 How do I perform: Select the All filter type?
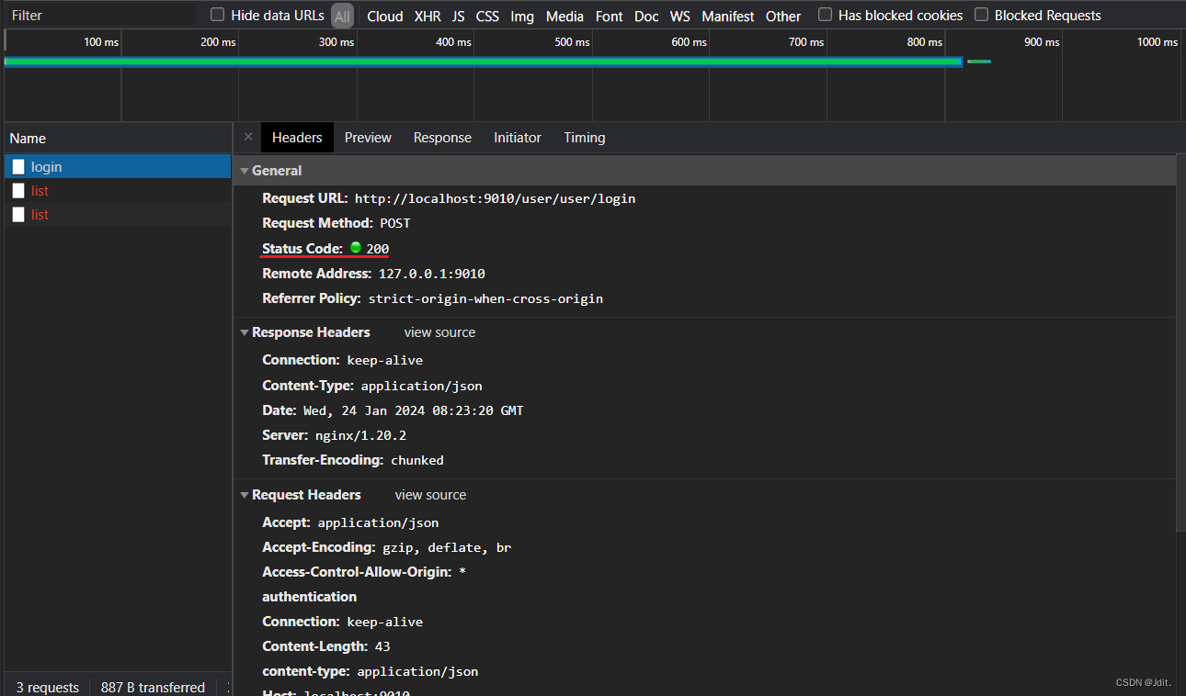point(342,16)
